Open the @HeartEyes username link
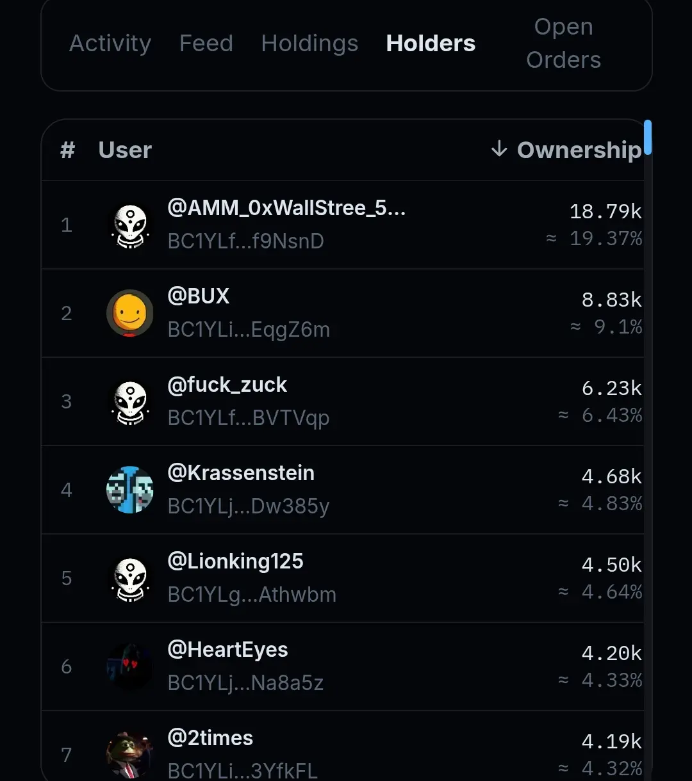Image resolution: width=692 pixels, height=781 pixels. (228, 650)
